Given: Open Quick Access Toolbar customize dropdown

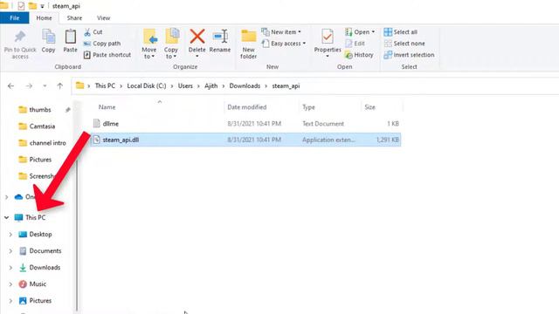Looking at the screenshot, I should click(43, 6).
